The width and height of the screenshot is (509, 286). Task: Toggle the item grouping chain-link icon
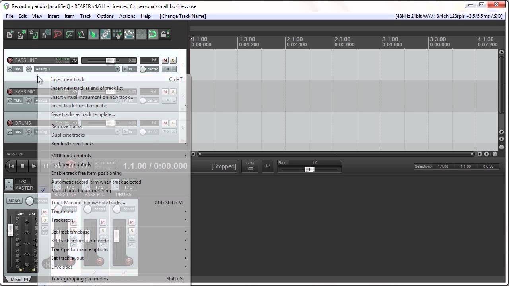coord(105,35)
